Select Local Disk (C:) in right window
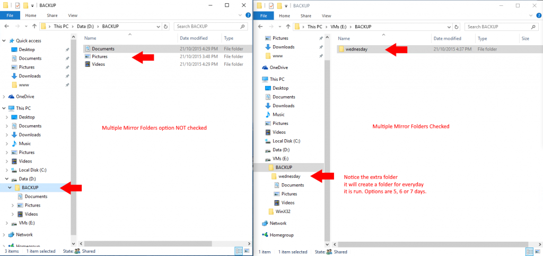 coord(286,141)
